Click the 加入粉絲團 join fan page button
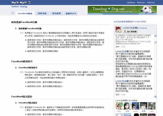The width and height of the screenshot is (163, 116). pyautogui.click(x=130, y=31)
